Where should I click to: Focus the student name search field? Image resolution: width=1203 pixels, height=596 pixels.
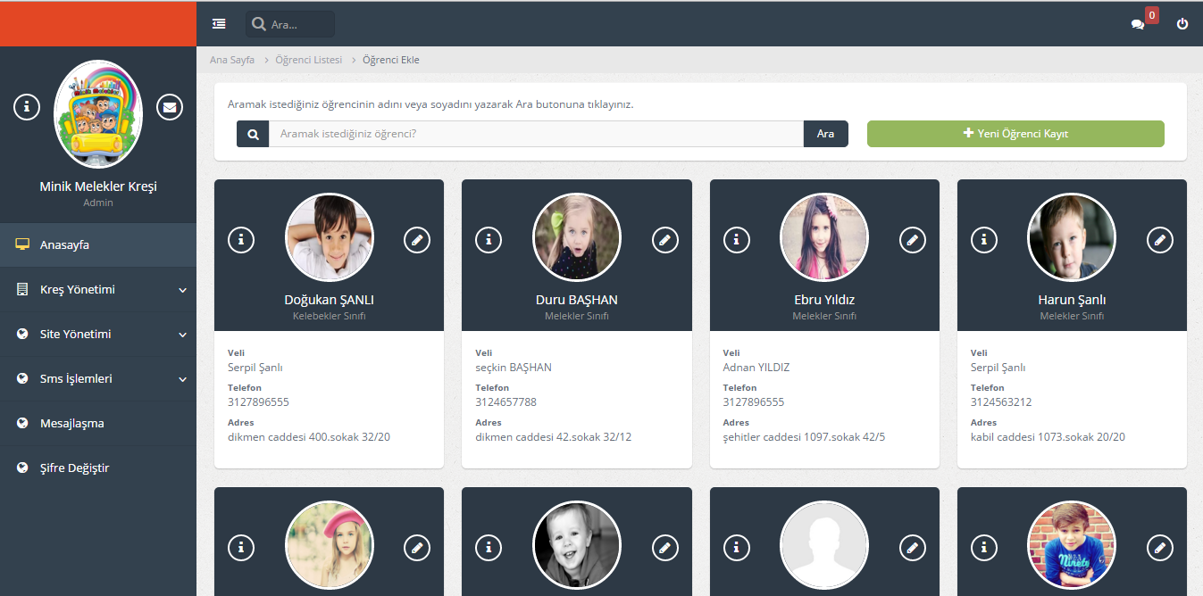coord(536,134)
